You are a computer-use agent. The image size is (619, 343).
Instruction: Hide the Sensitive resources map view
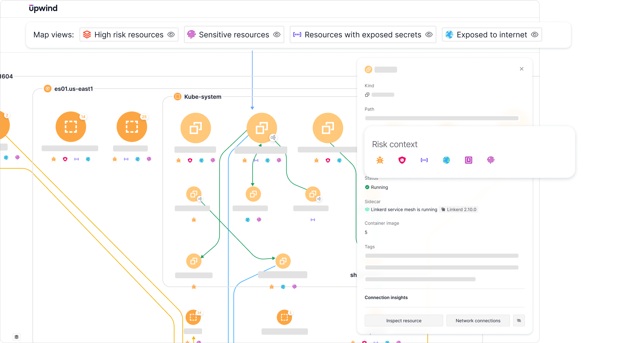(277, 35)
